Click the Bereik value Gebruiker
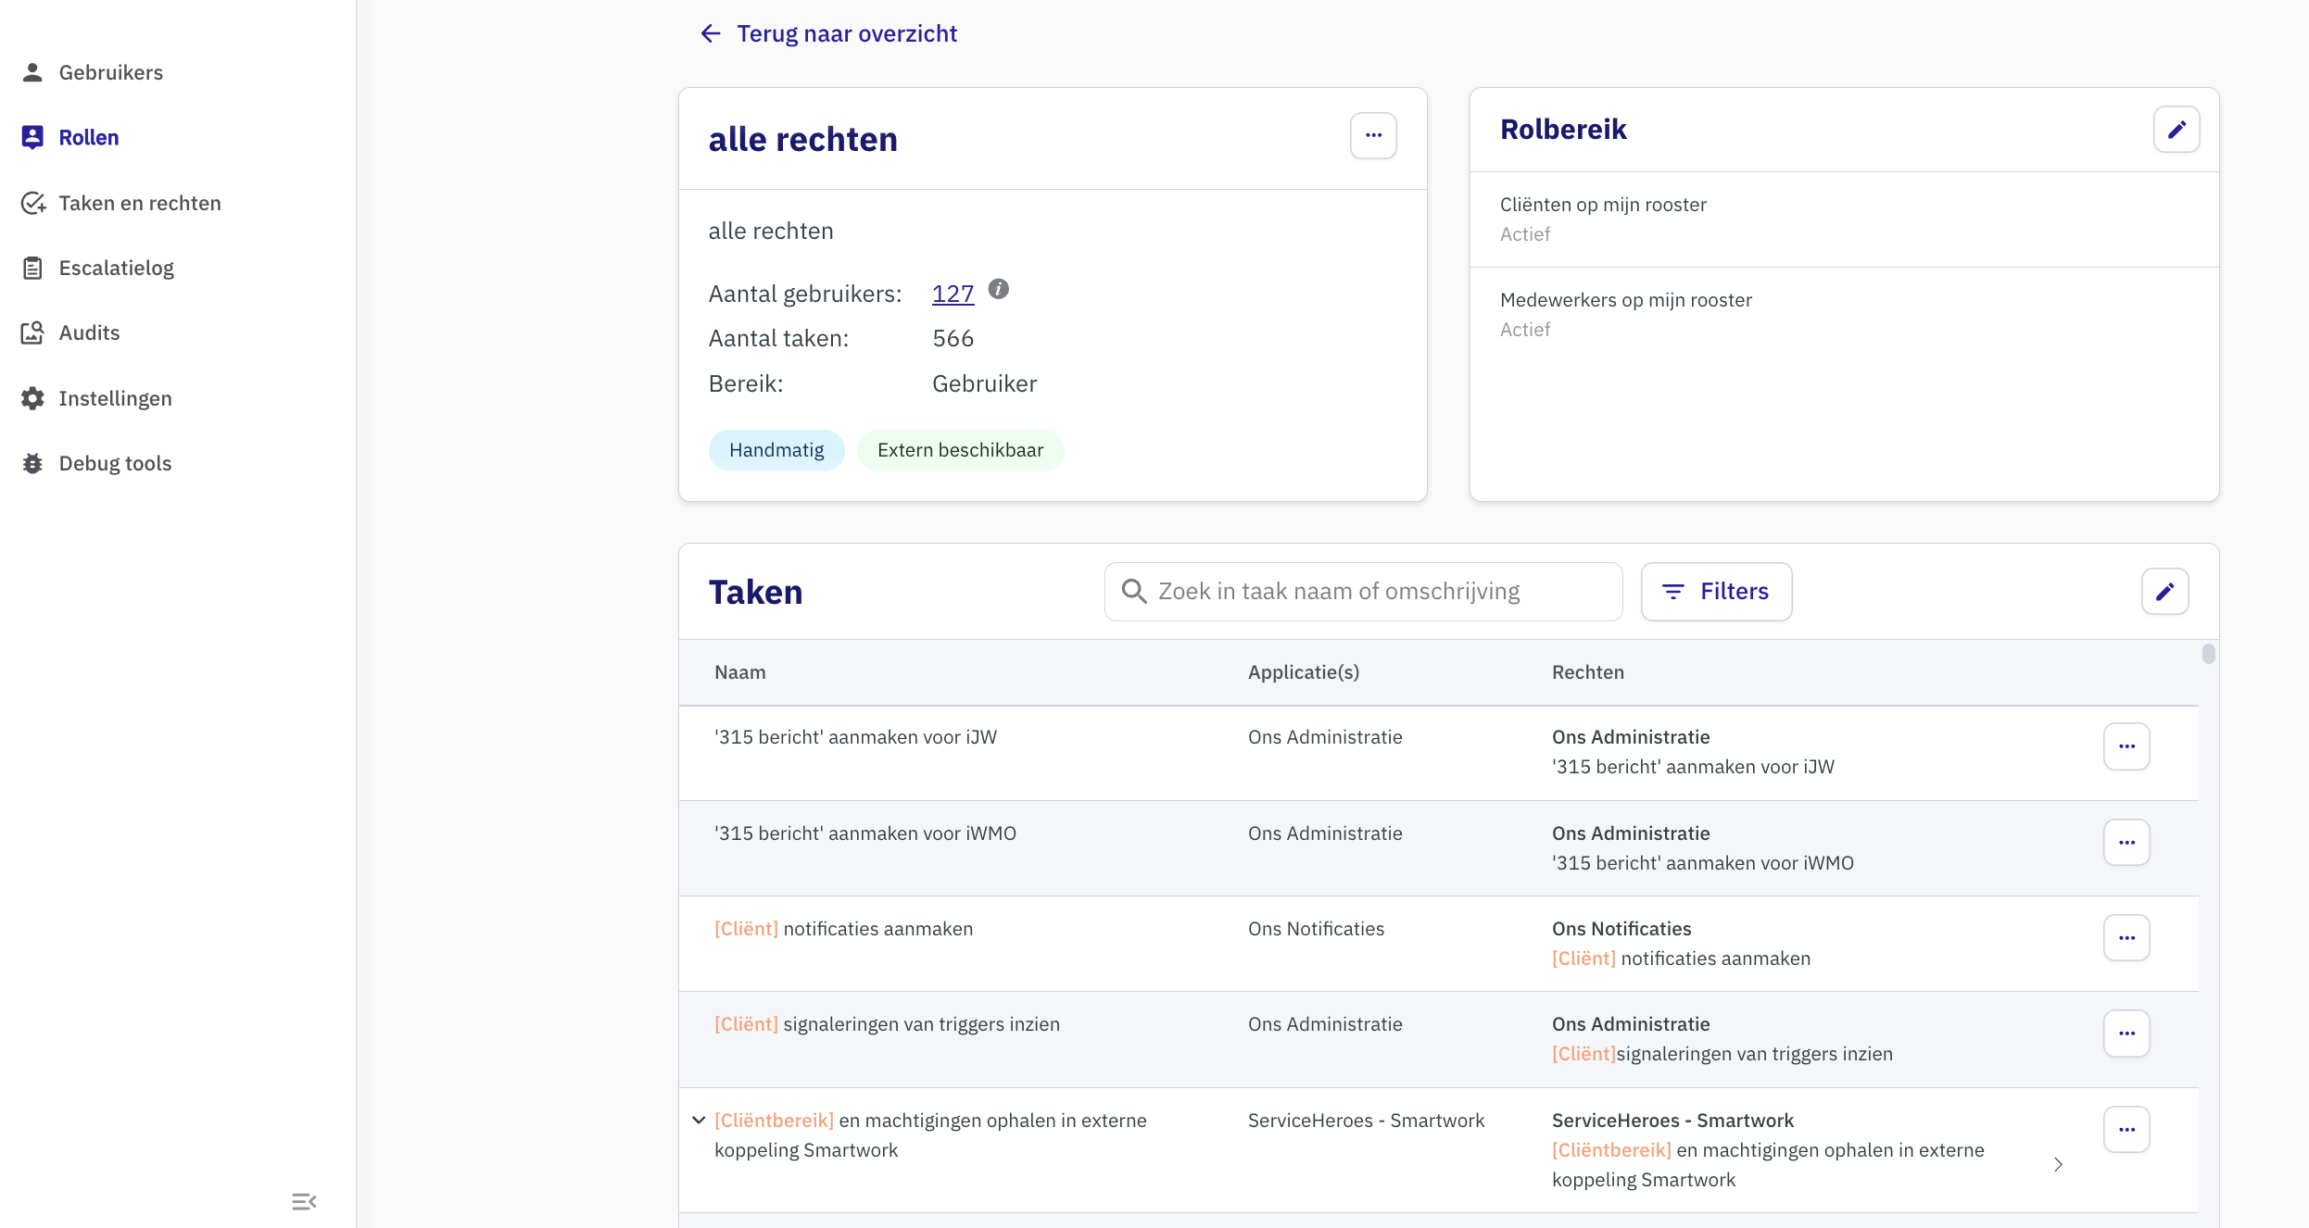The height and width of the screenshot is (1228, 2309). [984, 383]
